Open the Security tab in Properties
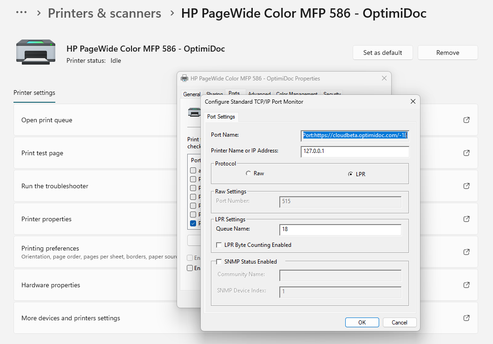This screenshot has height=344, width=493. pyautogui.click(x=332, y=94)
